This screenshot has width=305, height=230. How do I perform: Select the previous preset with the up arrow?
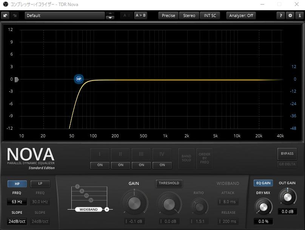(110, 14)
